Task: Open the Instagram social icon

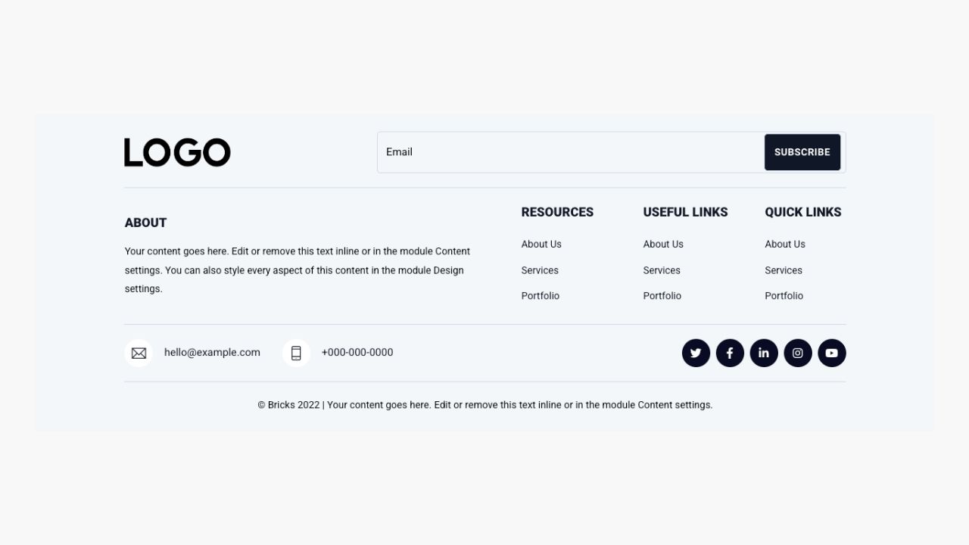Action: [798, 353]
